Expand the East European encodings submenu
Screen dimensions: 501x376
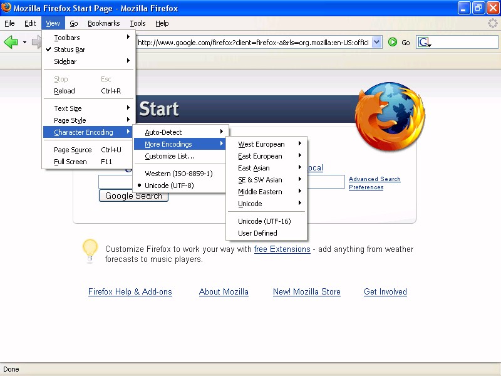pyautogui.click(x=266, y=156)
